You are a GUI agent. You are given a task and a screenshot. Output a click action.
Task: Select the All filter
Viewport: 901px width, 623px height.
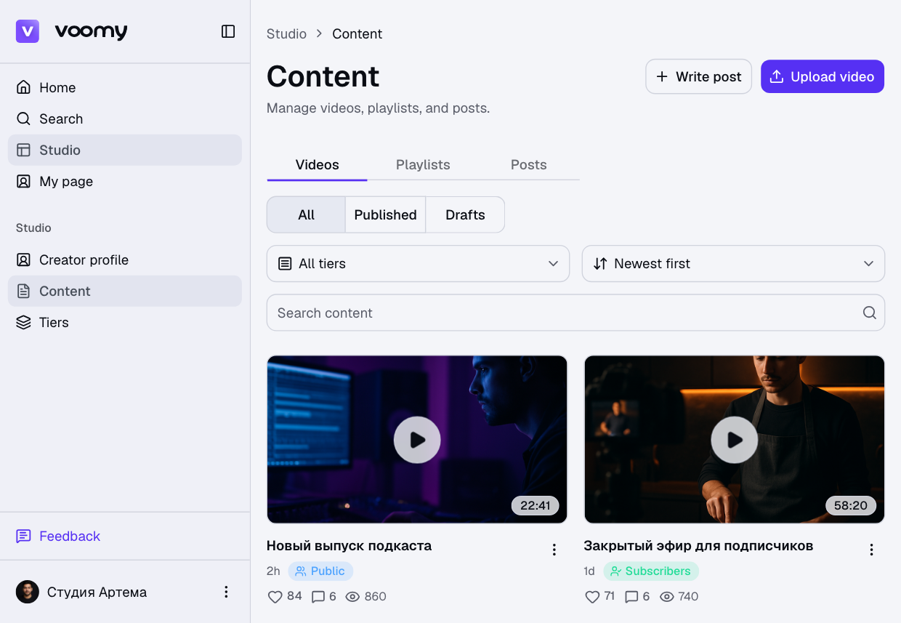click(306, 214)
